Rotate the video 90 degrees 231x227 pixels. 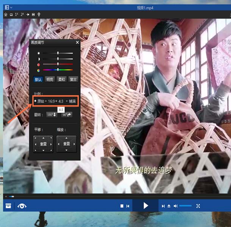click(x=67, y=115)
